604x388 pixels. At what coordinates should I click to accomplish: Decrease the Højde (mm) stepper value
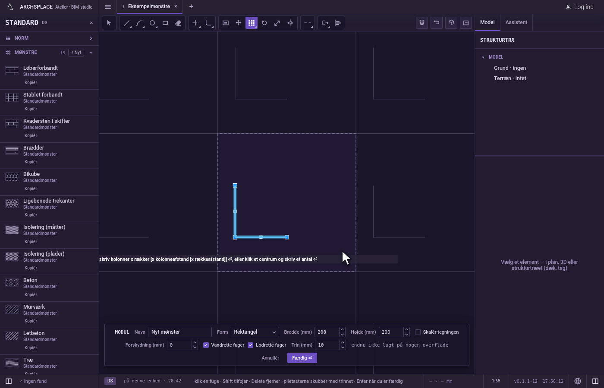[406, 335]
